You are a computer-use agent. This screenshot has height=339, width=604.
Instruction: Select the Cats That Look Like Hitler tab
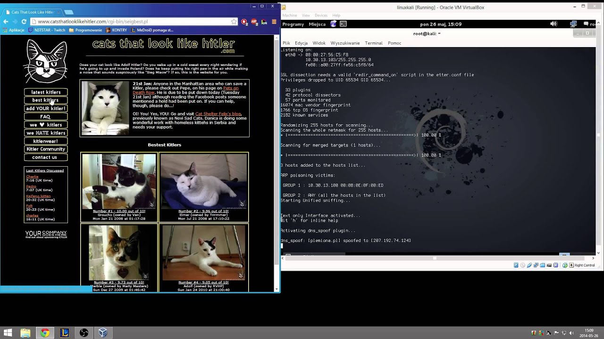coord(32,12)
